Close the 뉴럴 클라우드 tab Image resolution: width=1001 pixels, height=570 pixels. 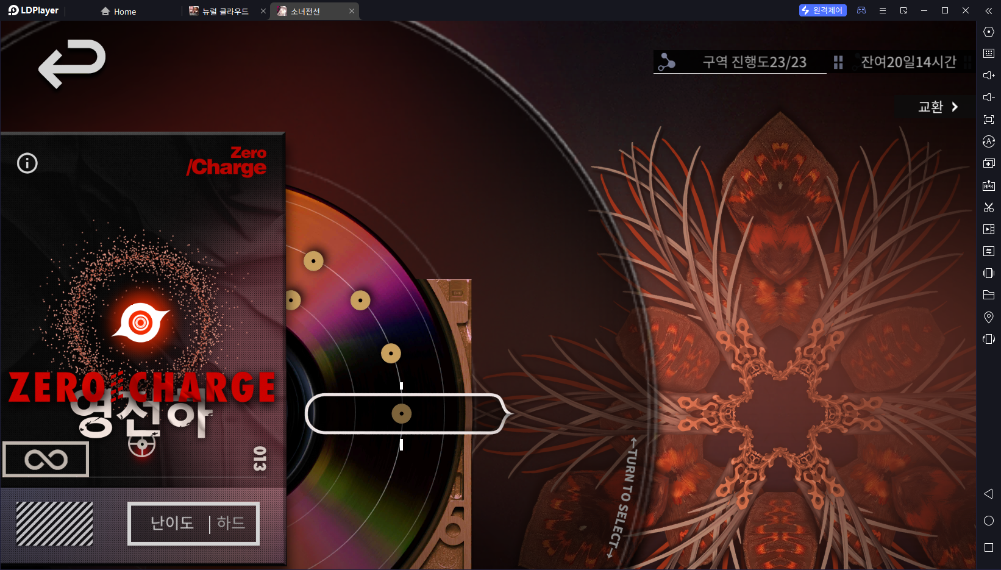point(263,11)
